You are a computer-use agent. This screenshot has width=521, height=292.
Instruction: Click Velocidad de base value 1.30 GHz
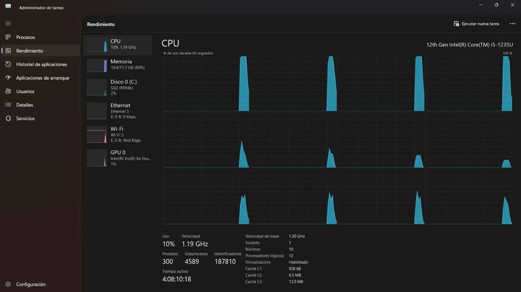point(297,236)
